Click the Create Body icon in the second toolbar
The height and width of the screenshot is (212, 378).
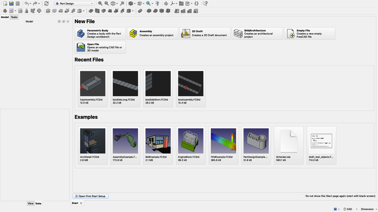coord(5,10)
